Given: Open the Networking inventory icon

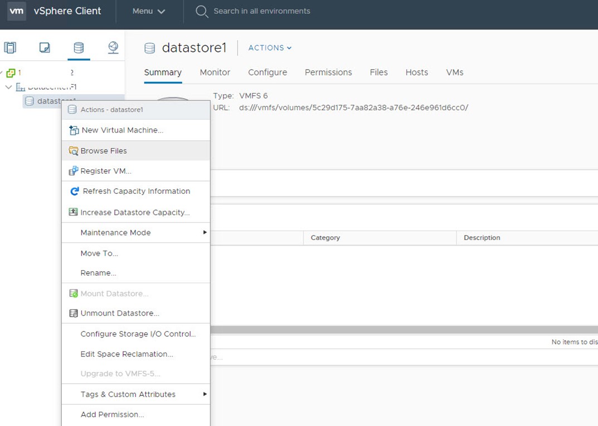Looking at the screenshot, I should 113,48.
